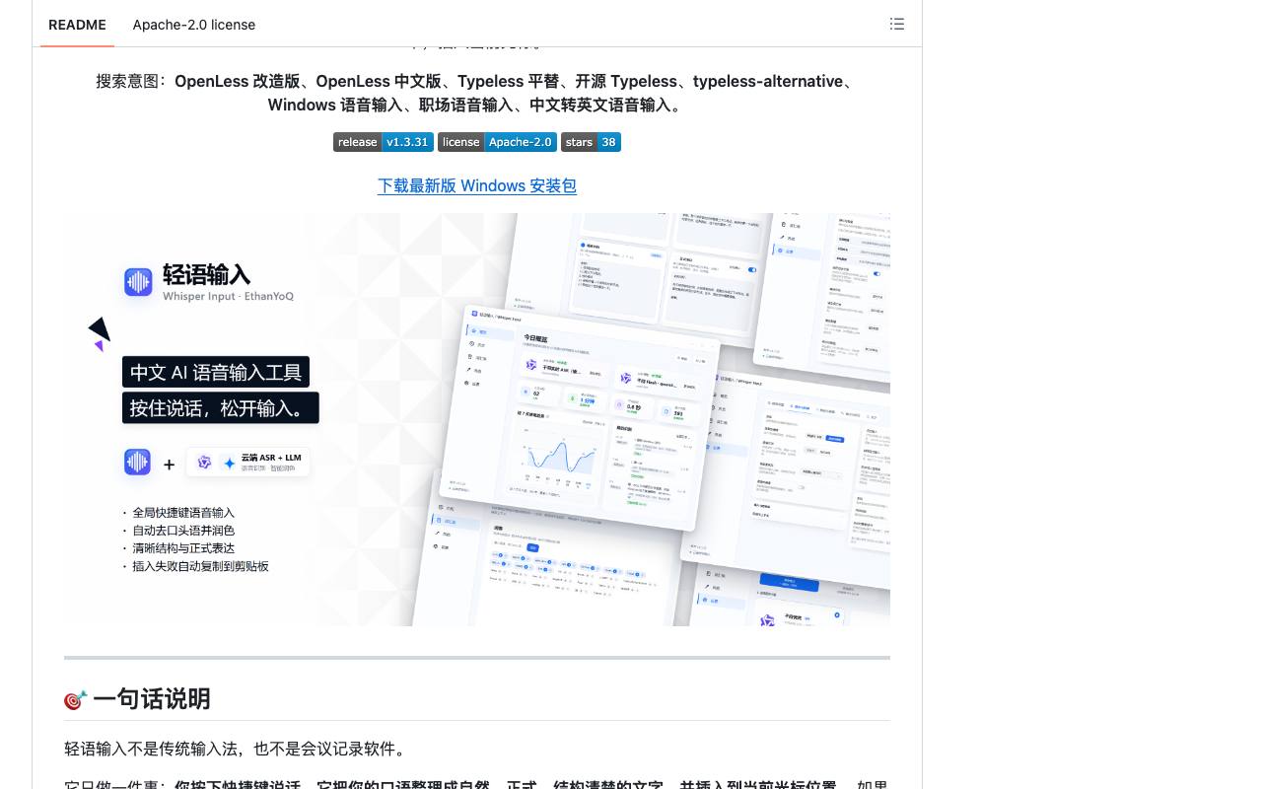Open the README outline menu icon

click(897, 24)
